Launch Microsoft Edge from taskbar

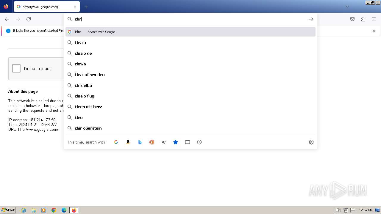click(64, 210)
